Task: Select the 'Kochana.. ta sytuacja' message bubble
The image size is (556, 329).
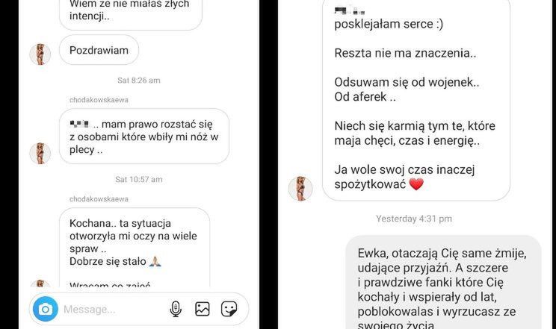Action: click(x=135, y=247)
